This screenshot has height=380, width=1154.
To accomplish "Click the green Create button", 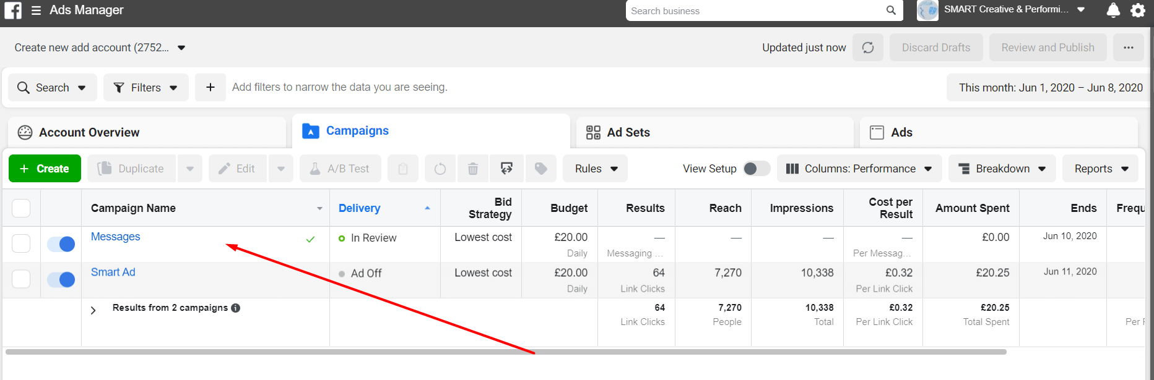I will tap(45, 169).
